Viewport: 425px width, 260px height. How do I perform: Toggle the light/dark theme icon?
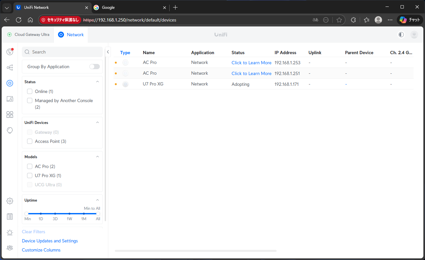point(401,35)
